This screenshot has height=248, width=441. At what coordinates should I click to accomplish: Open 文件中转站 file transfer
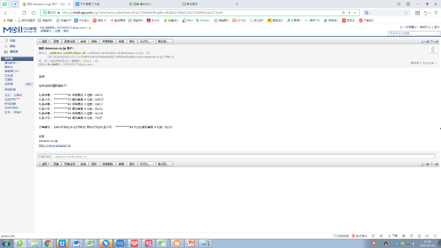click(11, 108)
